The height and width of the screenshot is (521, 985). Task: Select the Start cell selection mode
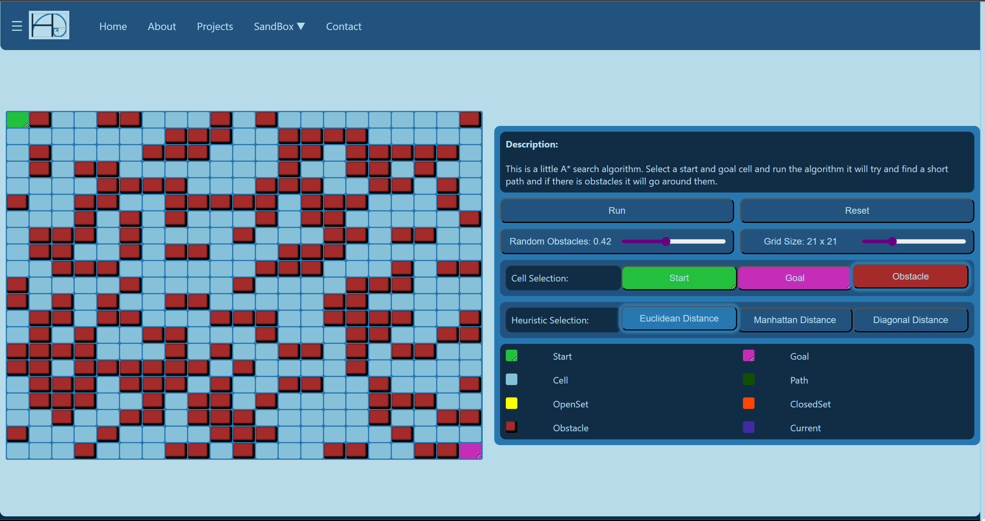point(679,278)
